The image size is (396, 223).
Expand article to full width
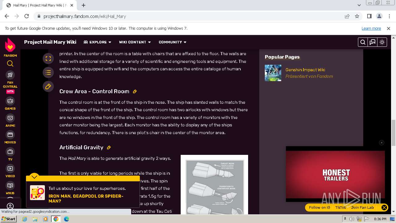click(x=48, y=58)
